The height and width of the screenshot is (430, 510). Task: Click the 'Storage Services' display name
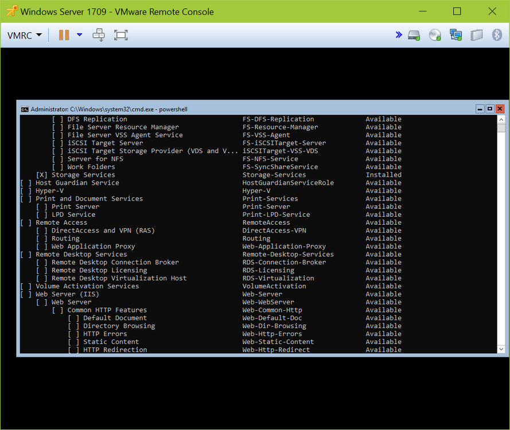83,175
